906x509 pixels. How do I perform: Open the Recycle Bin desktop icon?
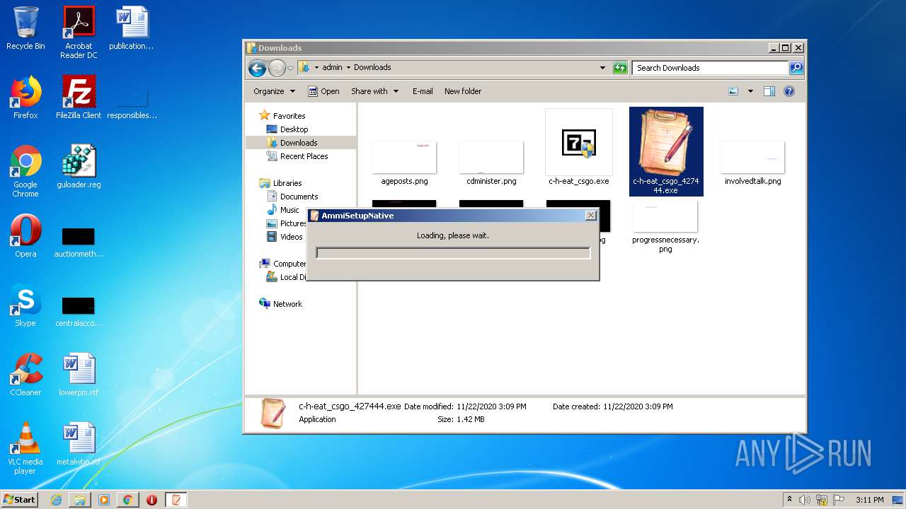[x=25, y=28]
